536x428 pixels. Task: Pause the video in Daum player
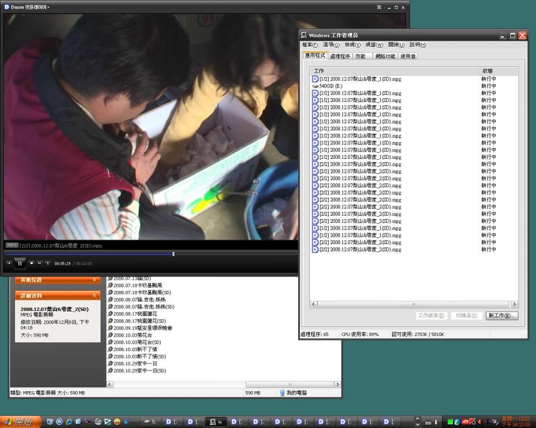tap(20, 263)
